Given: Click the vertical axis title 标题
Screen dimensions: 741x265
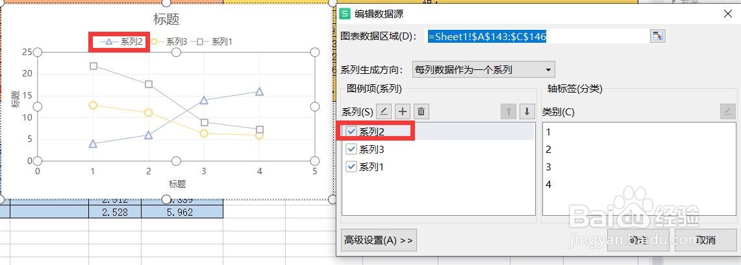Looking at the screenshot, I should [16, 99].
